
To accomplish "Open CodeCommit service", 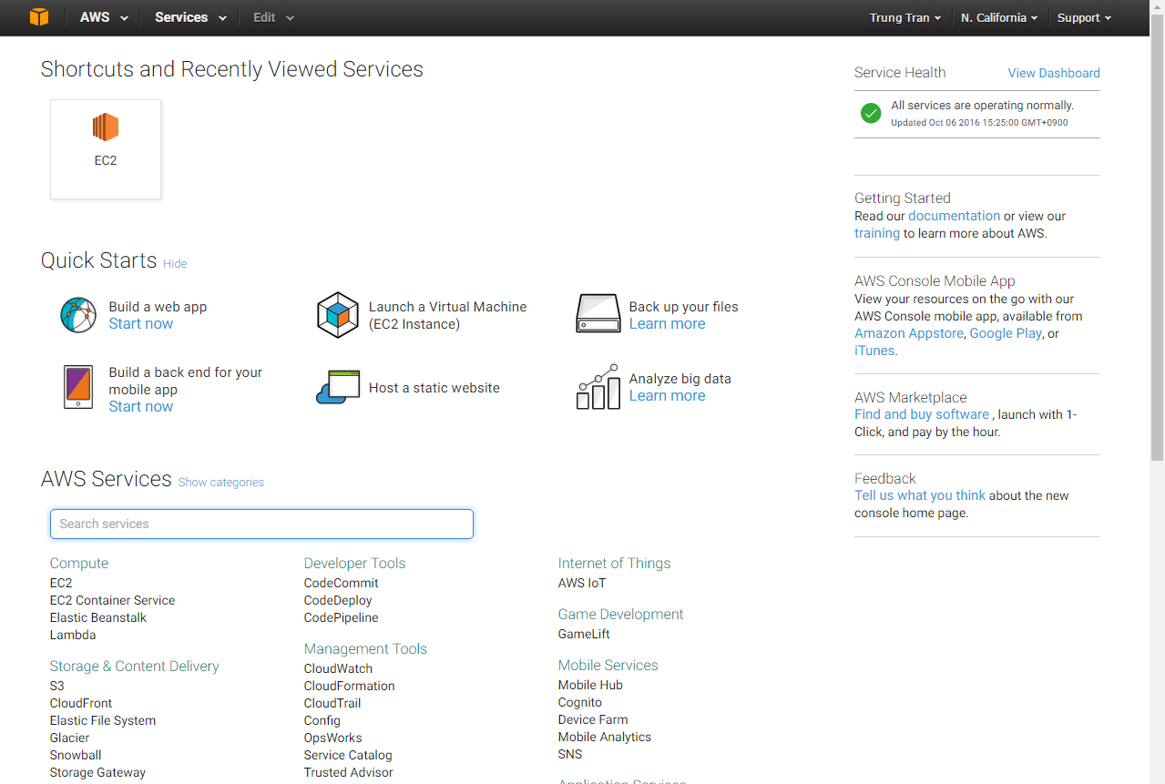I will [x=341, y=583].
